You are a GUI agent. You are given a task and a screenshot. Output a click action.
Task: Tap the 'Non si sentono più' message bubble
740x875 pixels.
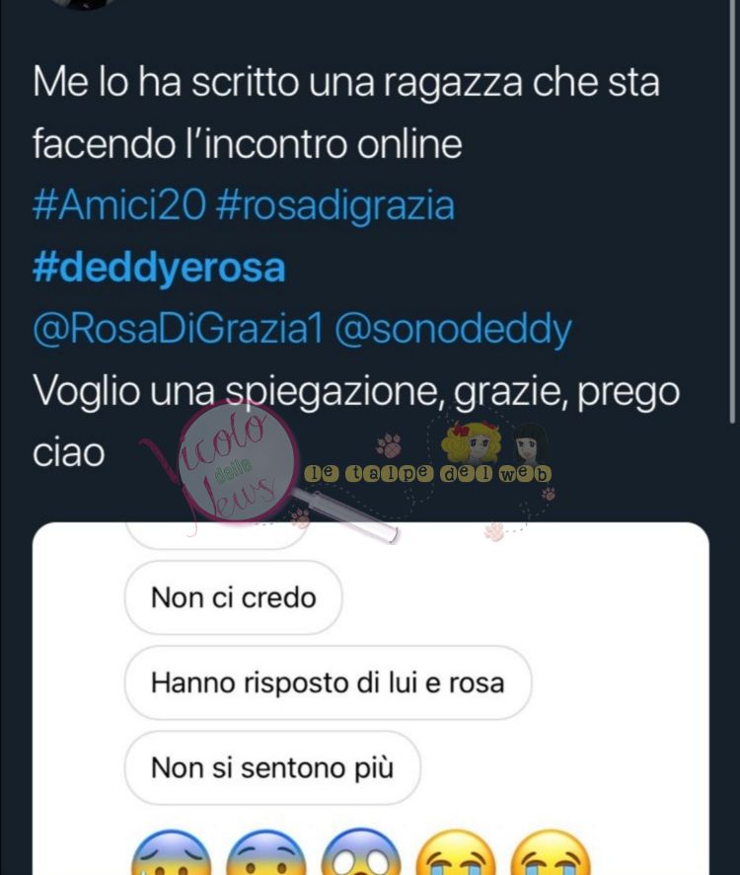click(x=272, y=768)
